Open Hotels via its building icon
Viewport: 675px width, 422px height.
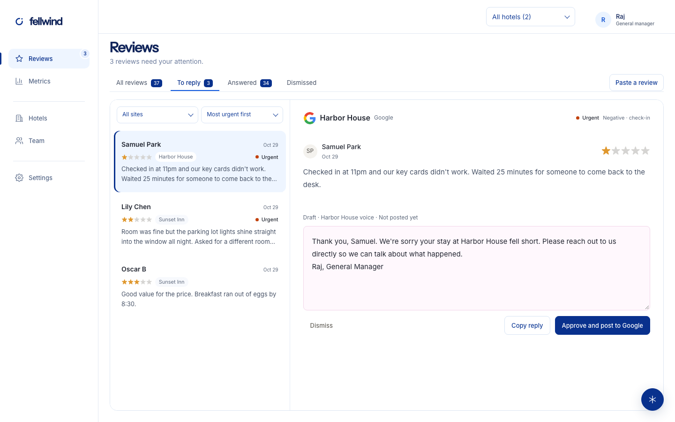pyautogui.click(x=19, y=118)
